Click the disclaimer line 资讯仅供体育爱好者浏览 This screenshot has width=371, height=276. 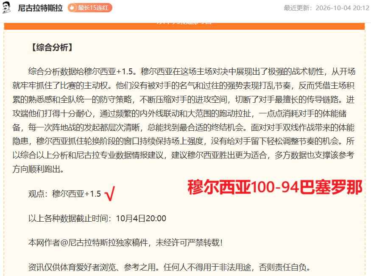(170, 267)
